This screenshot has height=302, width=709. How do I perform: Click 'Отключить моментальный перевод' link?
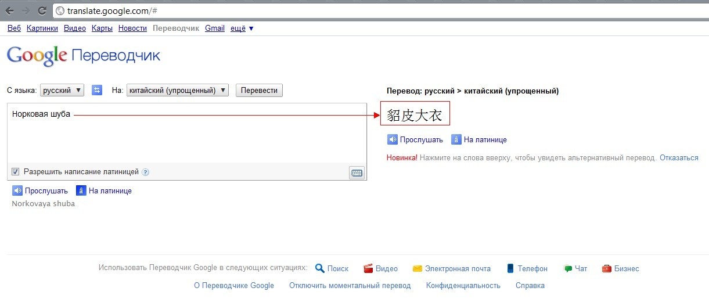[x=350, y=285]
